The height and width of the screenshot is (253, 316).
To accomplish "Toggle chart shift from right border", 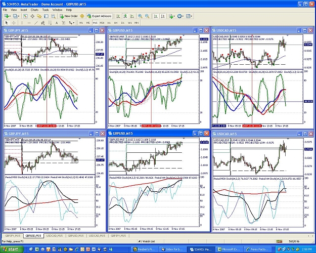I will (163, 16).
